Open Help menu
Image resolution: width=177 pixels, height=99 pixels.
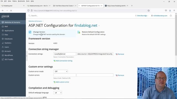[x=32, y=1]
